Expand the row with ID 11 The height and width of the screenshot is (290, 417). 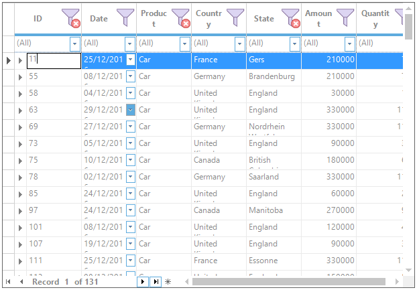click(21, 60)
